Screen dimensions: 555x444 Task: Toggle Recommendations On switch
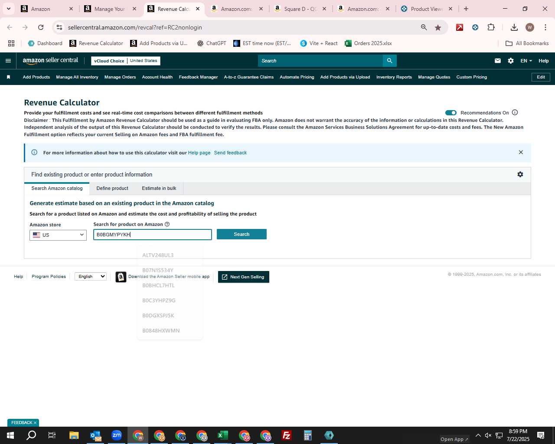tap(451, 113)
